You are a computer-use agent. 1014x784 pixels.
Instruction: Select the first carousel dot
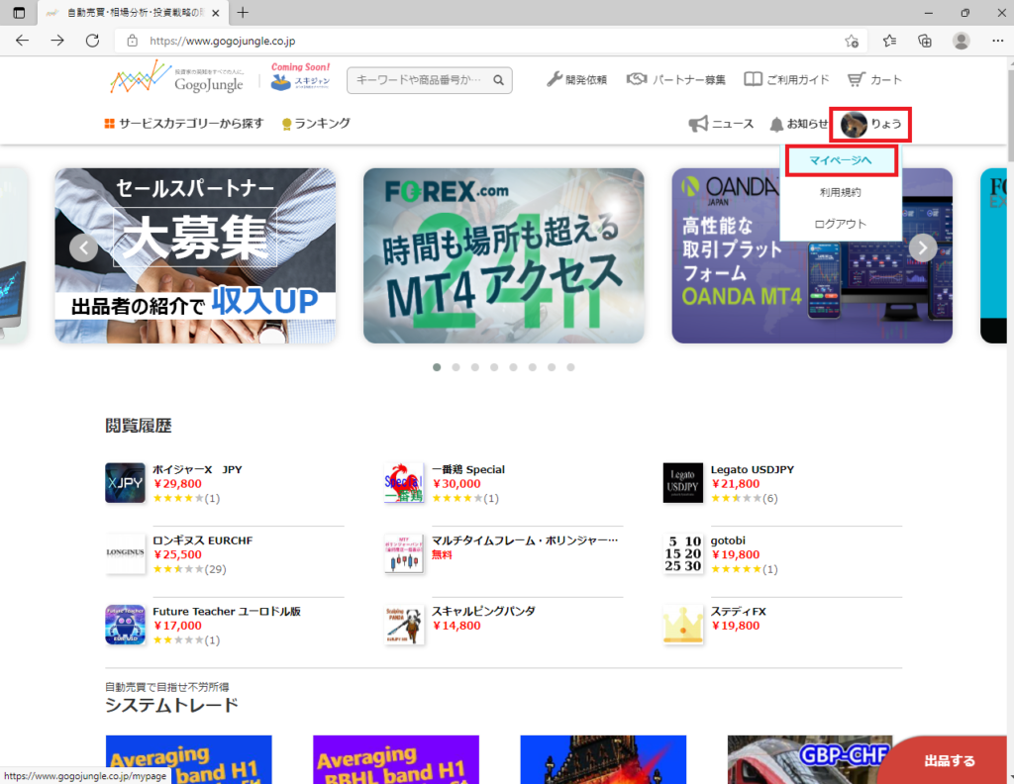tap(437, 367)
